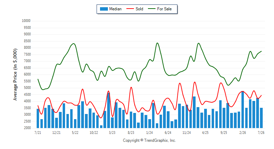Click the 10000 y-axis label
Viewport: 274px width, 149px height.
[26, 21]
